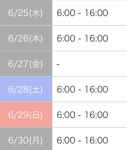Click the 16:00 closing time on Wednesday row
This screenshot has width=127, height=150.
tap(96, 13)
